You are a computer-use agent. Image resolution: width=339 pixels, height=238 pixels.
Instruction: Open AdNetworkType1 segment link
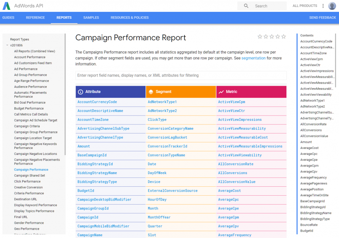162,102
